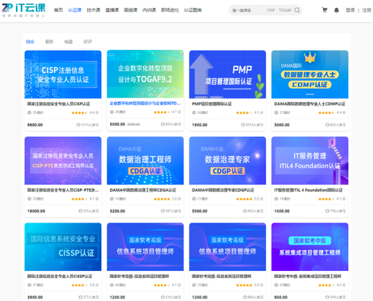Click the 登录 link
Image resolution: width=373 pixels, height=301 pixels.
tap(350, 10)
